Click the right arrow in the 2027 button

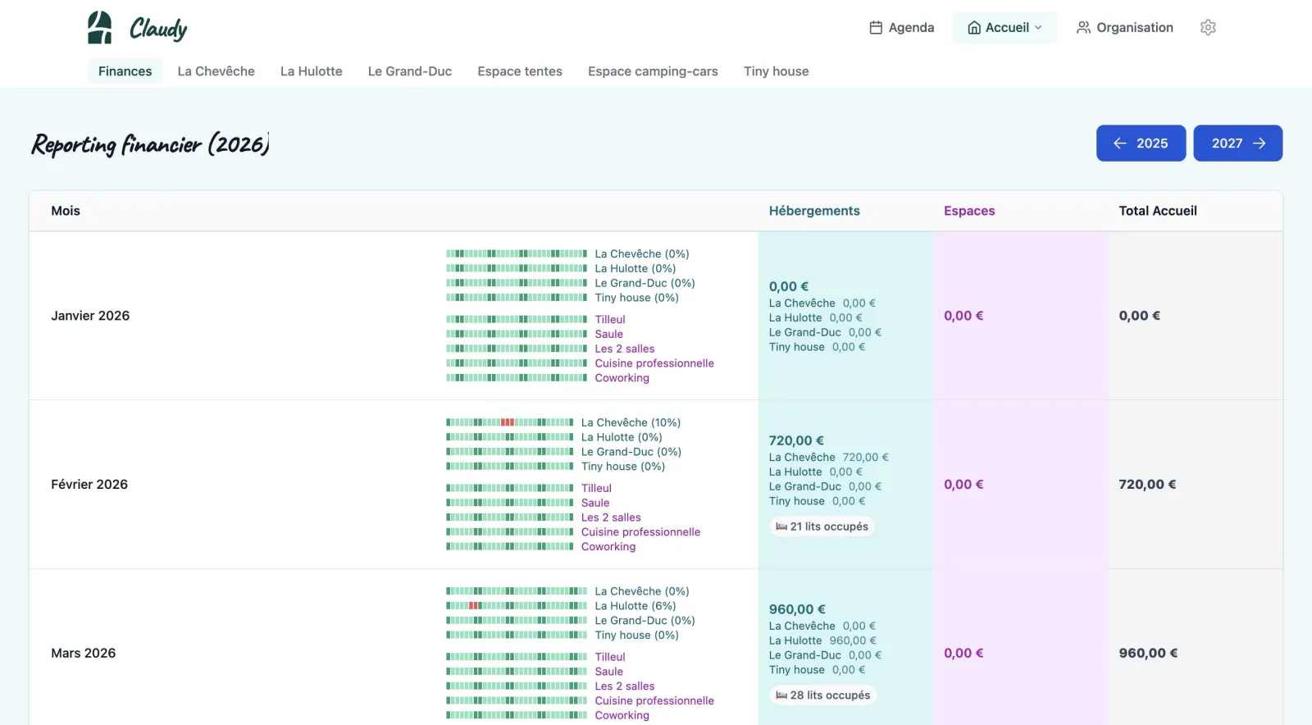click(1260, 144)
